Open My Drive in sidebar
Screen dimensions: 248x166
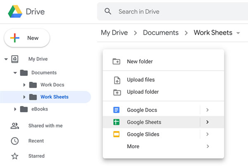point(38,59)
